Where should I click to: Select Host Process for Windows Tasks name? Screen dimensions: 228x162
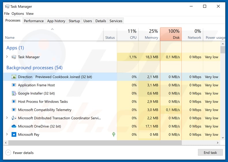point(43,101)
